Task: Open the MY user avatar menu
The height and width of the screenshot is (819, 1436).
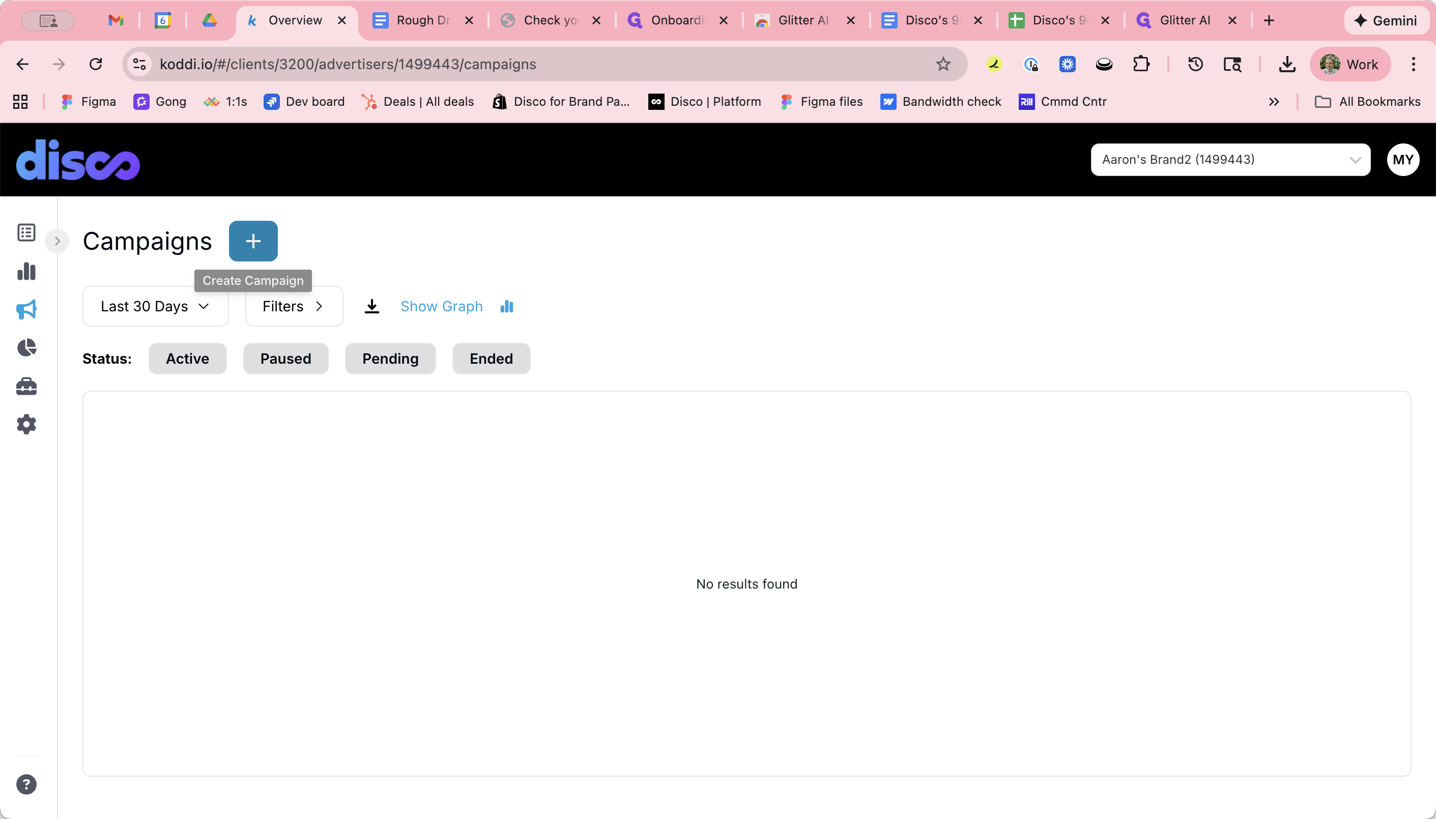Action: pyautogui.click(x=1403, y=159)
